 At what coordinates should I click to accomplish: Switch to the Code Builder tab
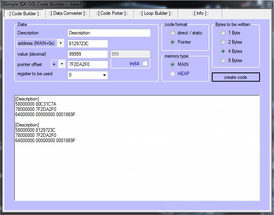(24, 14)
